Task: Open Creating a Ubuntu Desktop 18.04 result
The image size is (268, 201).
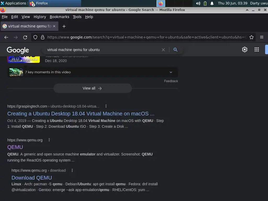Action: [81, 114]
